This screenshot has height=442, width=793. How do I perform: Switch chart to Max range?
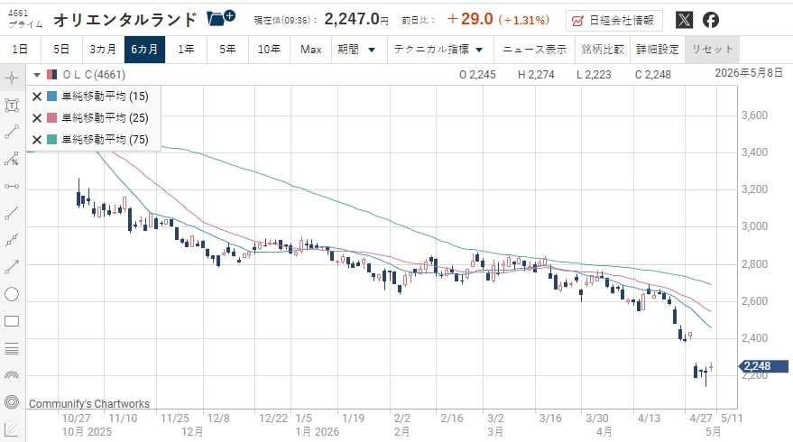coord(310,50)
